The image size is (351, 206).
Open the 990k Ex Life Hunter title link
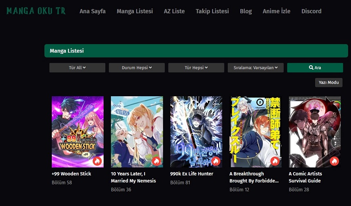[191, 174]
